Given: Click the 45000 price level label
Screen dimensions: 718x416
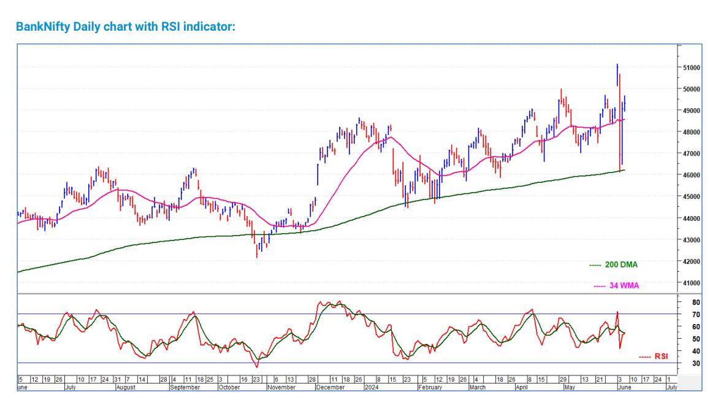Looking at the screenshot, I should point(691,197).
